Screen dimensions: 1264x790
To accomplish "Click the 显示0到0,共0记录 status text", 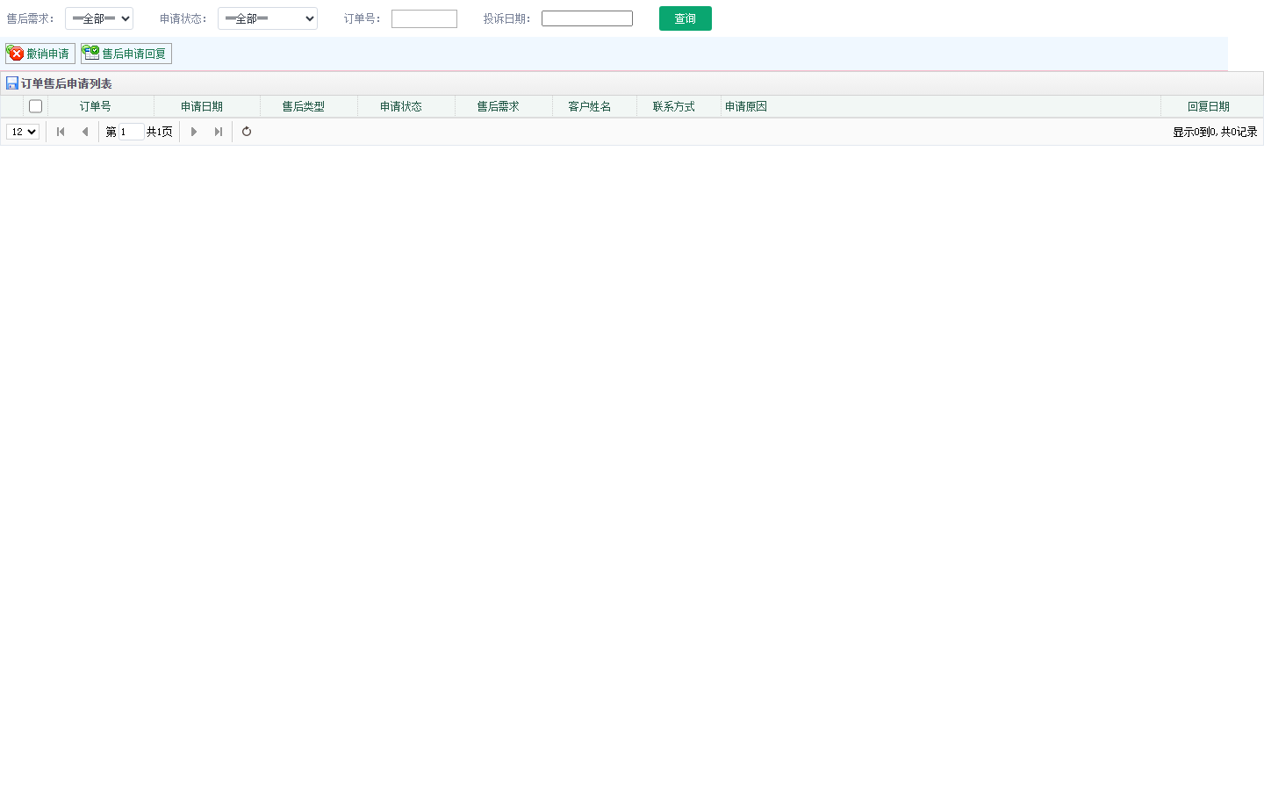I will point(1215,132).
